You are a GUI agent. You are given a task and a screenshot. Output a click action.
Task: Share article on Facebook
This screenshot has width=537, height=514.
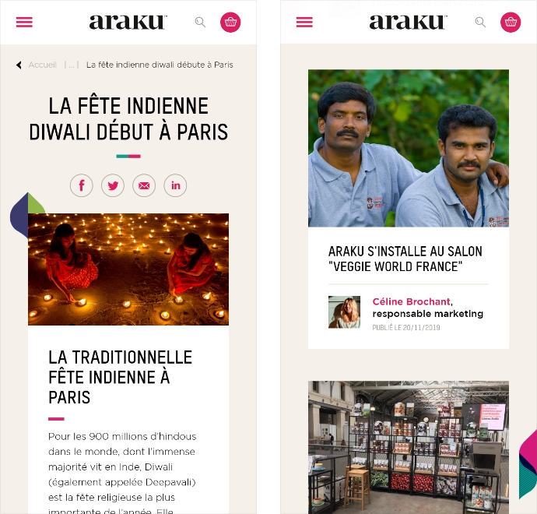(82, 185)
